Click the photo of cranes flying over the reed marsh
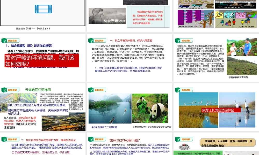 [x=198, y=110]
